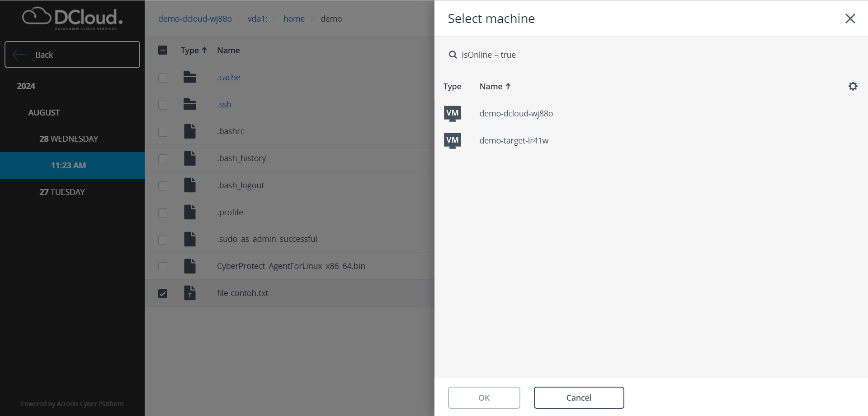Screen dimensions: 868x416
Task: Click the search magnifier icon
Action: coord(453,55)
